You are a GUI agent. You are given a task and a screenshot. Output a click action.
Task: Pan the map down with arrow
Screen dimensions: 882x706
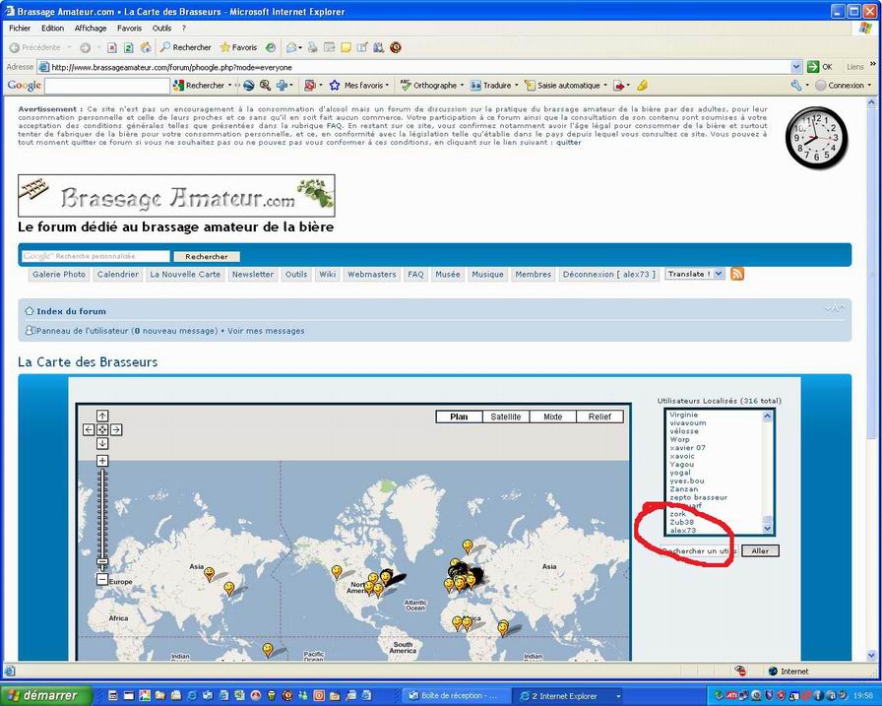coord(102,443)
